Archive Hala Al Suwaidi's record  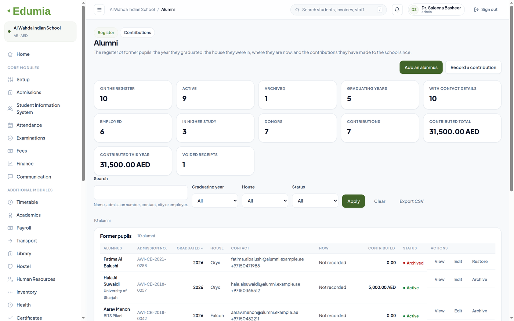click(x=479, y=280)
